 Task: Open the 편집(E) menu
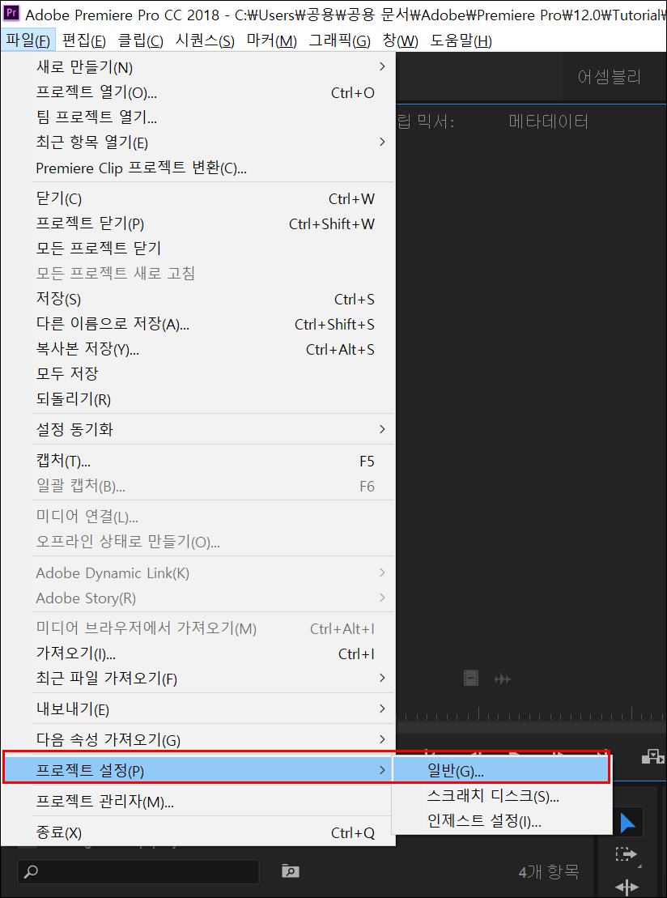(85, 40)
